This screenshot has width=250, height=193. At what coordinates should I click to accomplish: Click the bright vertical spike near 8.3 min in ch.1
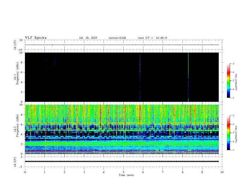pyautogui.click(x=188, y=77)
